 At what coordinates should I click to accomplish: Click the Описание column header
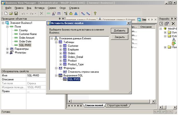pos(147,27)
